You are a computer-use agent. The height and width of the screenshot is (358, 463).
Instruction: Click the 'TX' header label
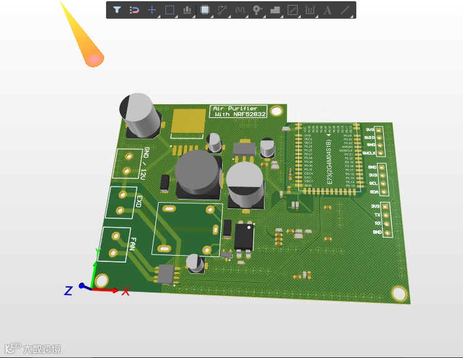coord(378,215)
